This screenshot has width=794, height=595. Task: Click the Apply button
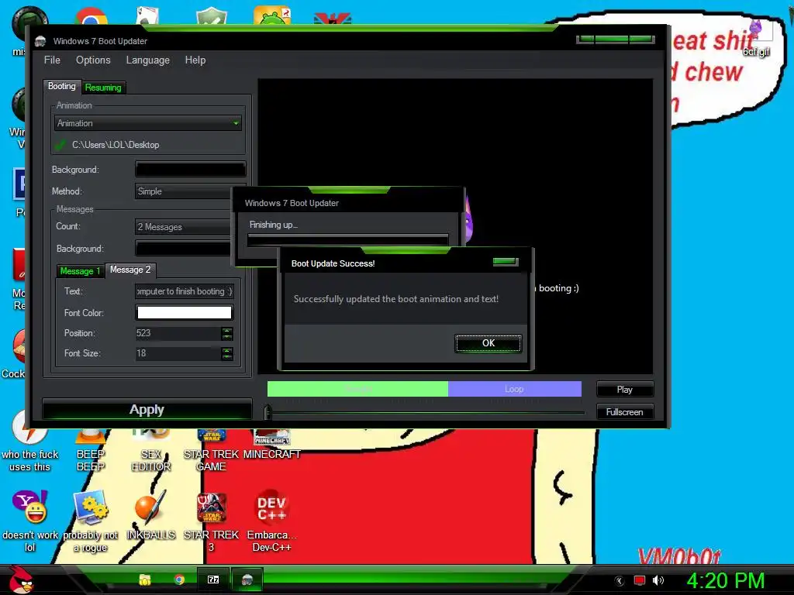(x=147, y=409)
